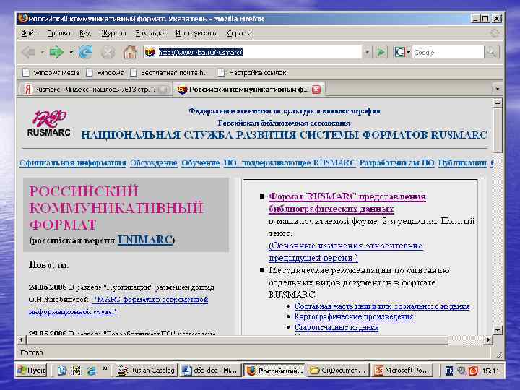
Task: Open Основные изменения относительно предыдущей версии link
Action: coord(345,252)
